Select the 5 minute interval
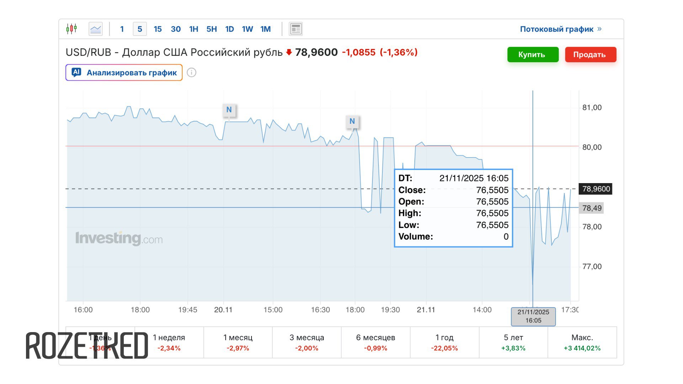 140,29
